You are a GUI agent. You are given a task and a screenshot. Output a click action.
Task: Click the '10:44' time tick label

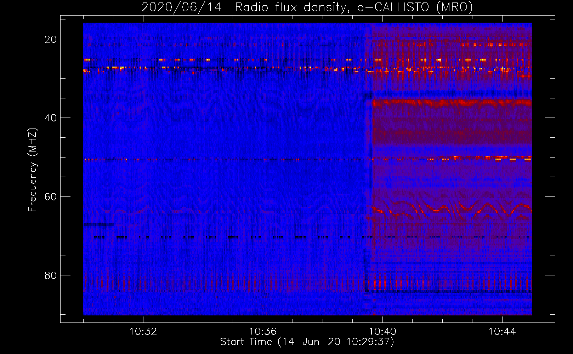pos(502,332)
